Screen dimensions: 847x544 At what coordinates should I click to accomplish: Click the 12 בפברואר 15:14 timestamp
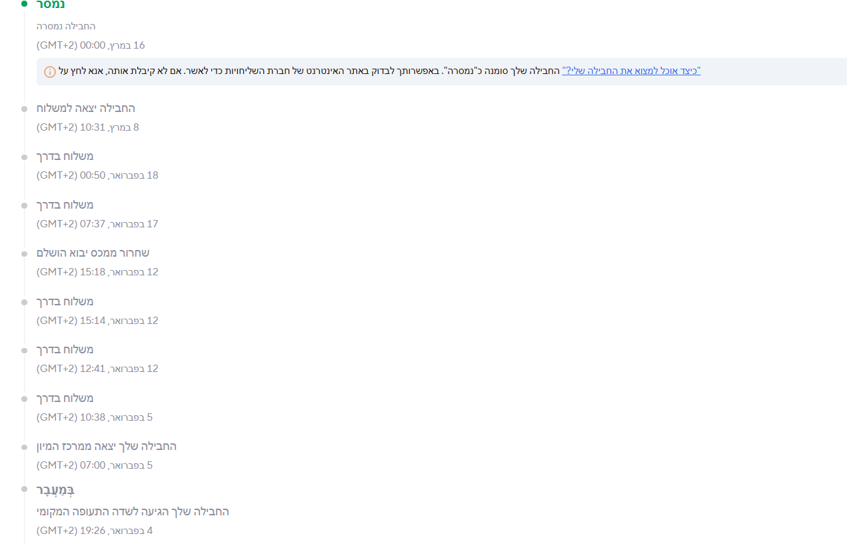click(97, 321)
